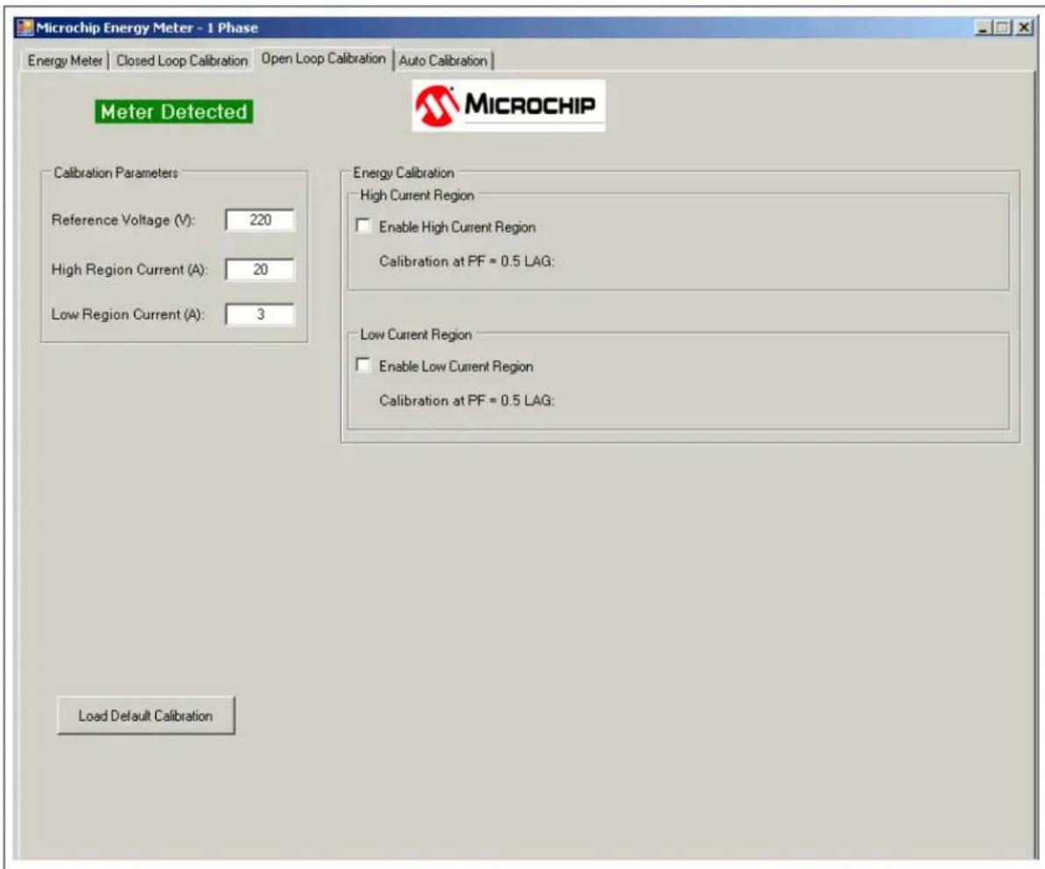Minimize the Microchip Energy Meter window

pos(983,27)
